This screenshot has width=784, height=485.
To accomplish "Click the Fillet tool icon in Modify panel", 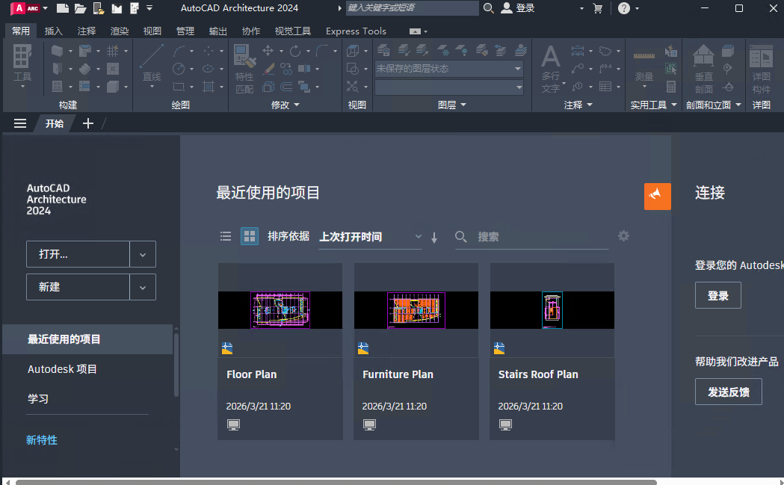I will pyautogui.click(x=323, y=51).
